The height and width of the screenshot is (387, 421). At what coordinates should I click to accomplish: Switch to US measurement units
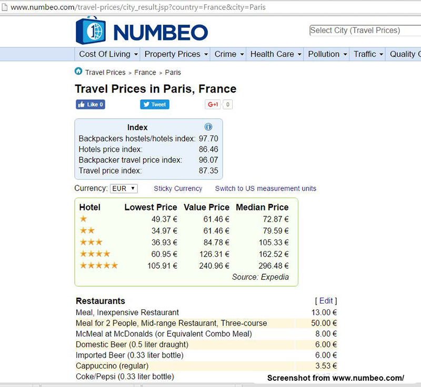tap(266, 189)
